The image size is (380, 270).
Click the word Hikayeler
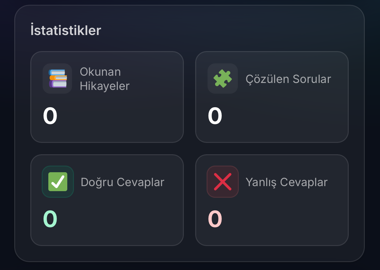click(x=105, y=86)
